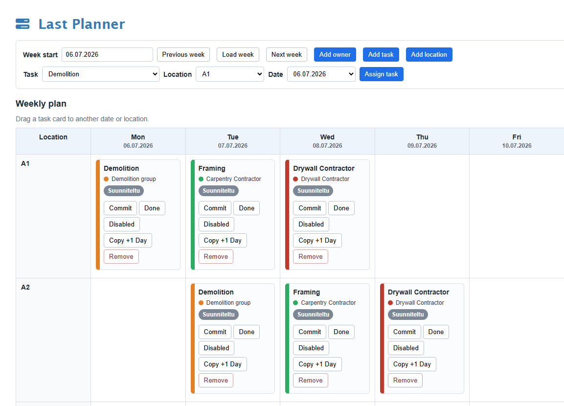Go to Previous week

(183, 55)
